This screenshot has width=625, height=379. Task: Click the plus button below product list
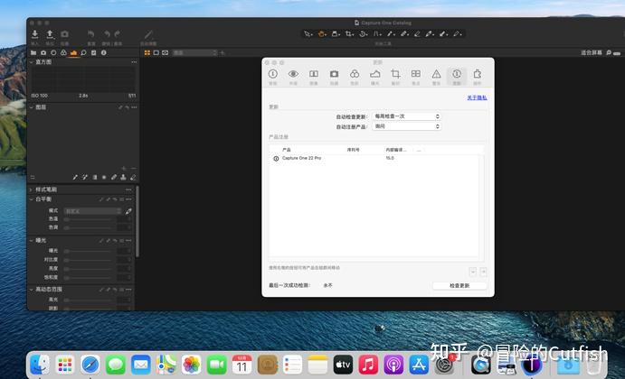(x=483, y=272)
